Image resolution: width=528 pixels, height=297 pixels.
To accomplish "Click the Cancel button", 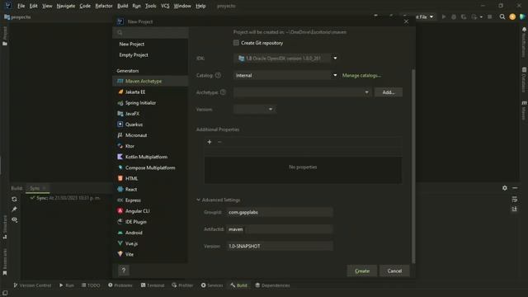I will coord(394,271).
